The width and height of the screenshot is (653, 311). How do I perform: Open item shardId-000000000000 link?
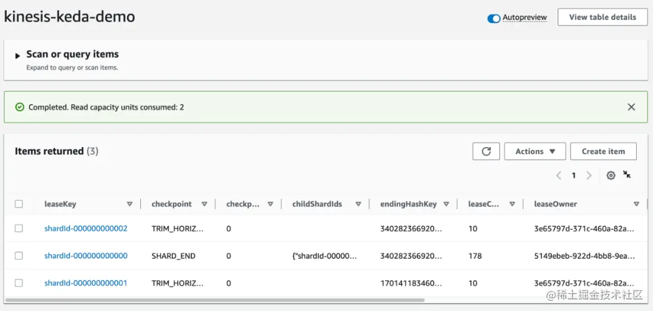pos(86,255)
